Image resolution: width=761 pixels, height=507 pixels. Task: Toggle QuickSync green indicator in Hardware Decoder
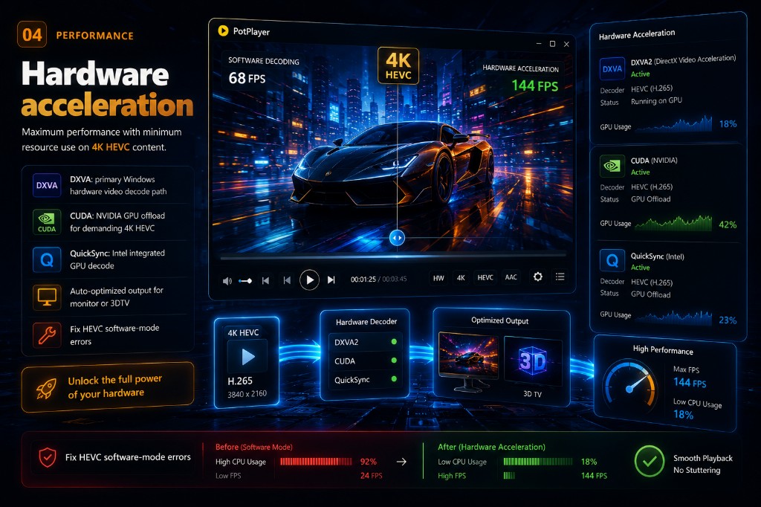394,379
